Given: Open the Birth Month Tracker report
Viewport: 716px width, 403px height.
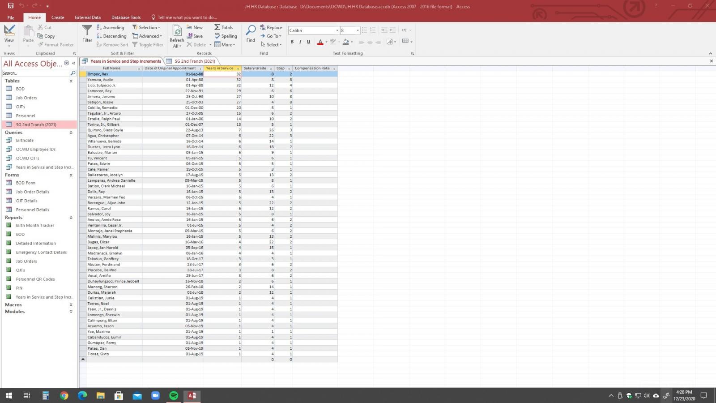Looking at the screenshot, I should click(x=35, y=225).
